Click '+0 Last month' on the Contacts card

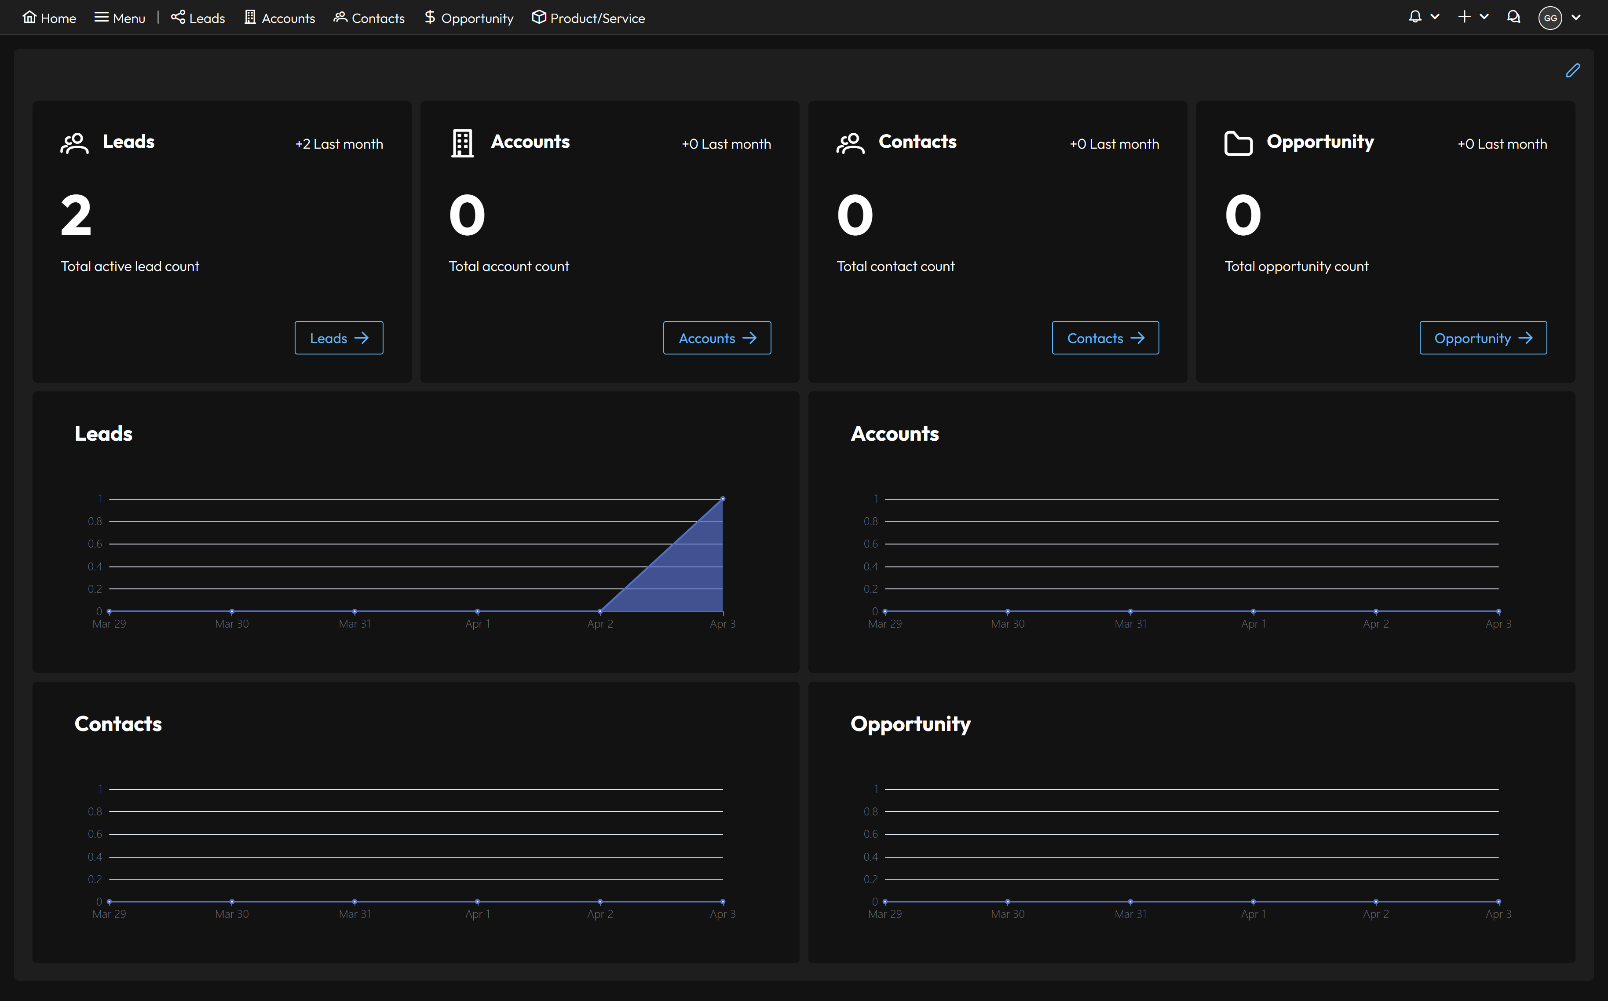pyautogui.click(x=1114, y=144)
